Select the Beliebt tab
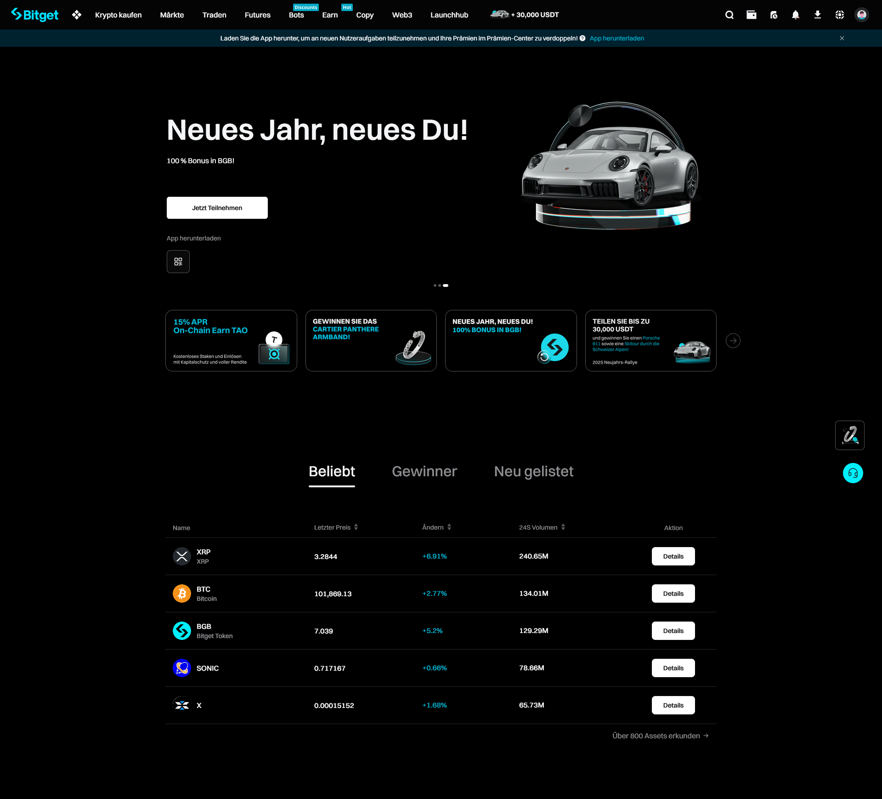882x799 pixels. [x=332, y=472]
